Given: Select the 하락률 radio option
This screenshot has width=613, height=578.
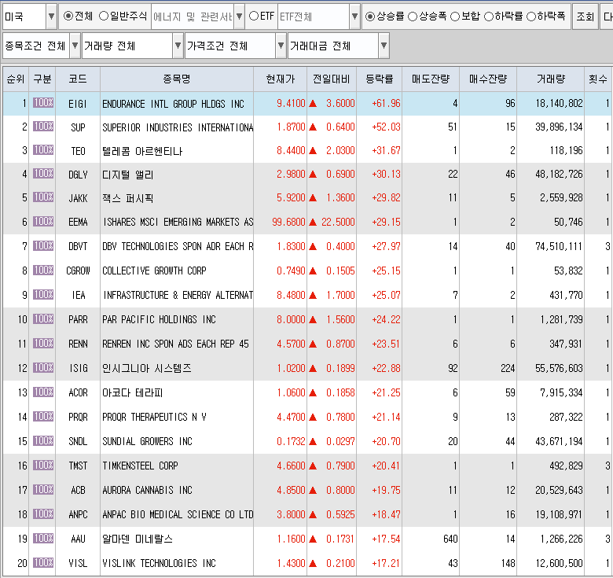Looking at the screenshot, I should click(489, 17).
